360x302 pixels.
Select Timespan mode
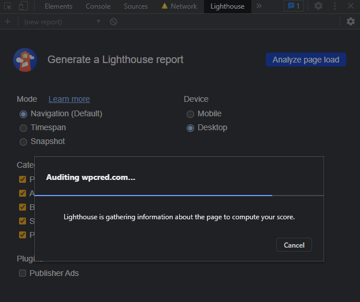(x=43, y=127)
